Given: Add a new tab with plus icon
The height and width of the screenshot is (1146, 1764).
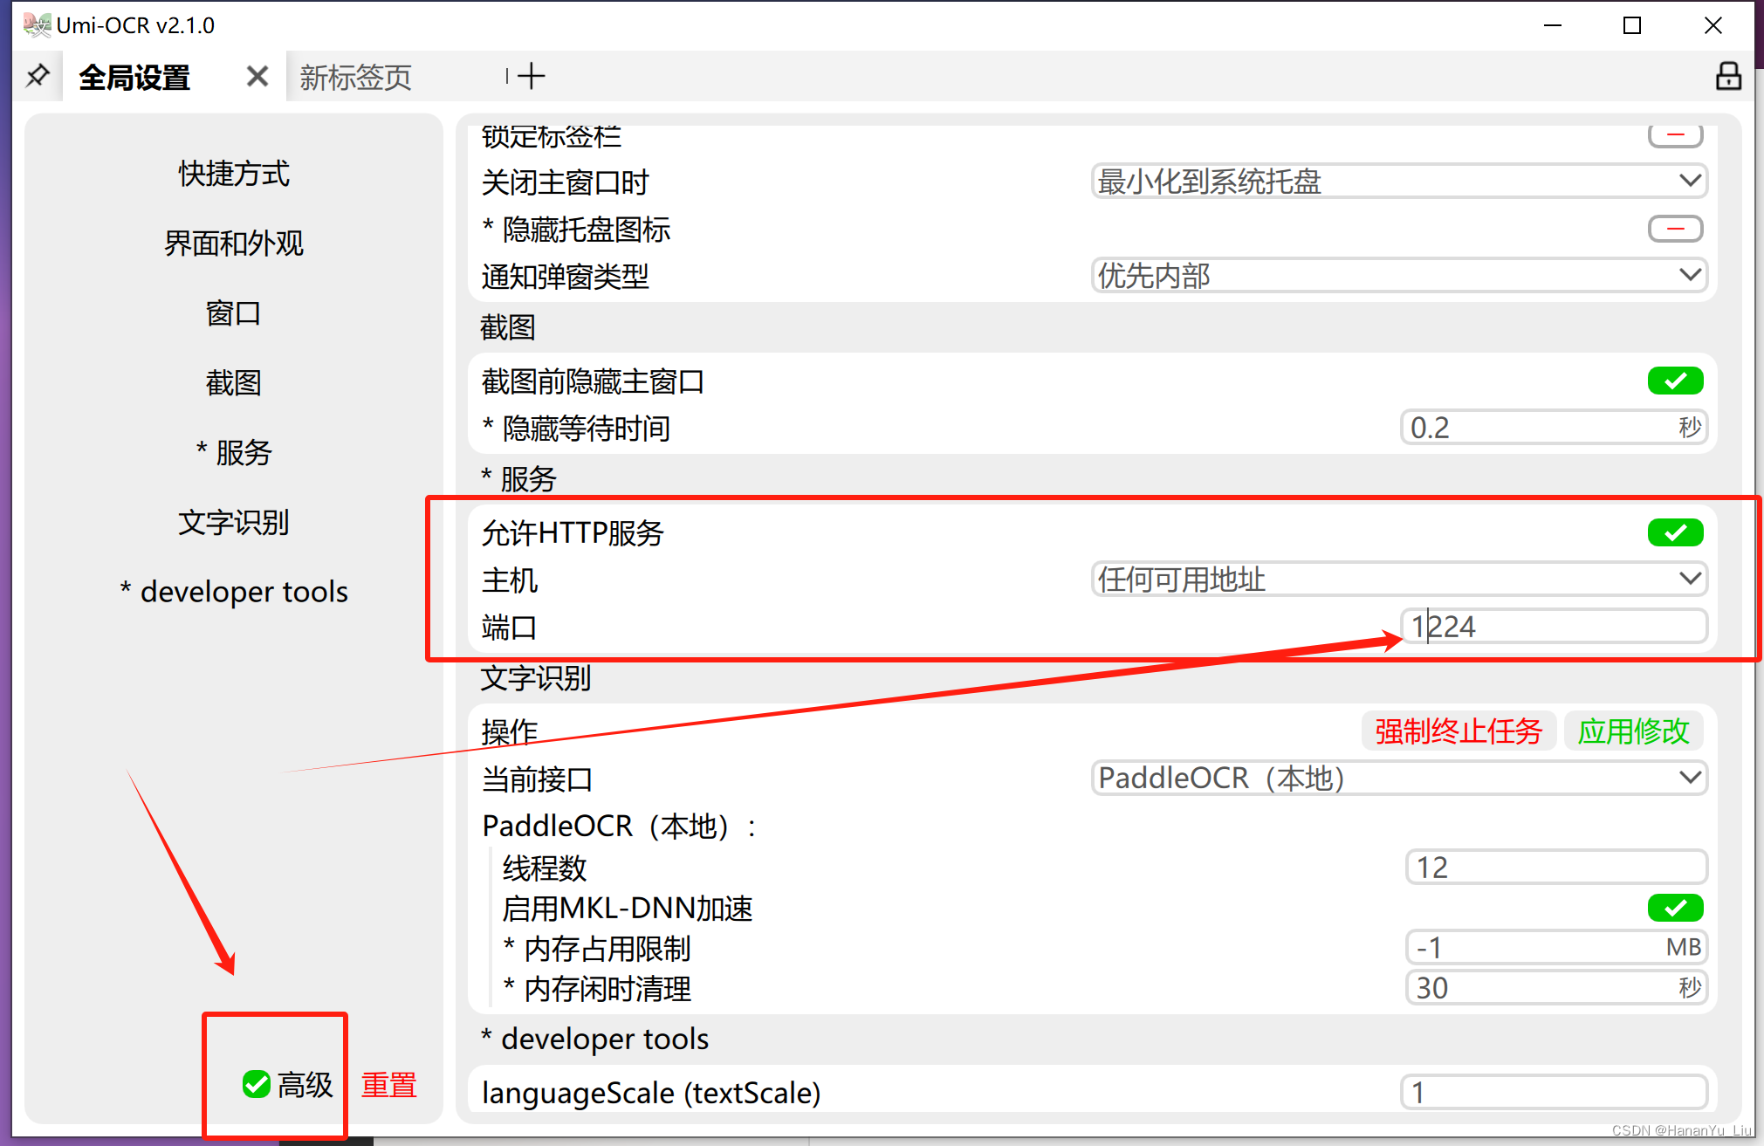Looking at the screenshot, I should [x=531, y=76].
